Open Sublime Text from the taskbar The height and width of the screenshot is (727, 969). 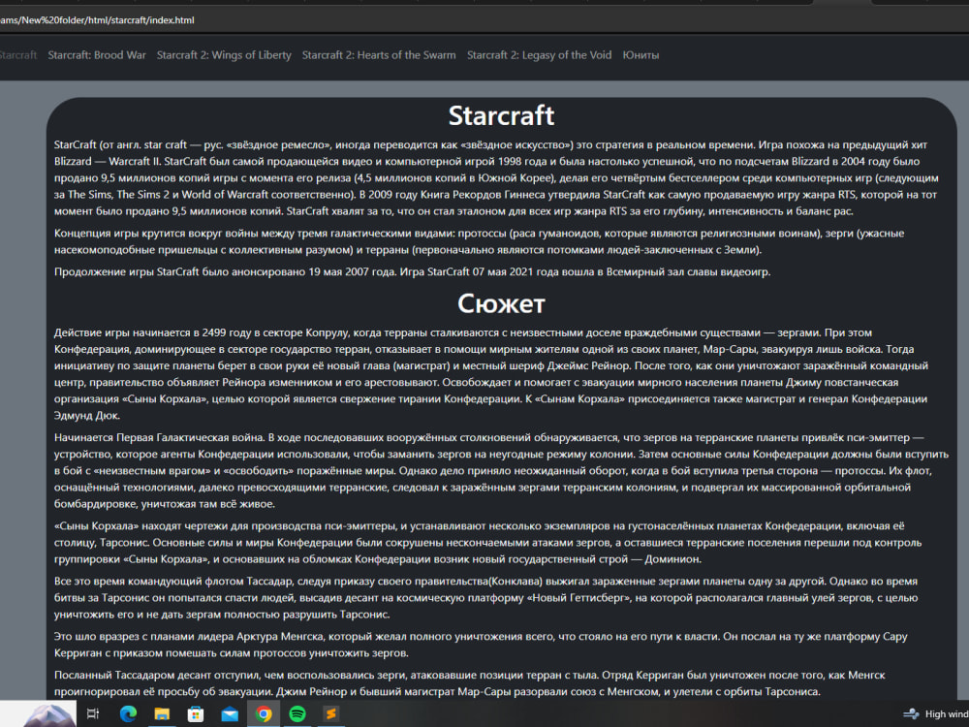pos(331,714)
